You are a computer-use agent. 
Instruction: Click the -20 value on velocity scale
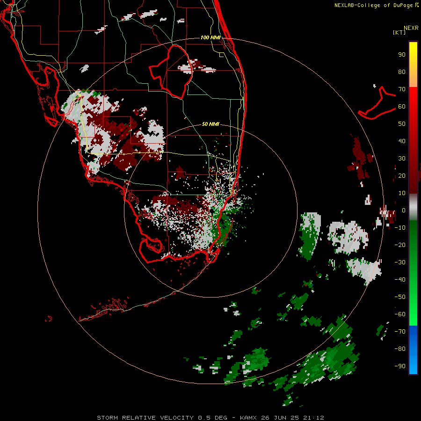click(400, 245)
